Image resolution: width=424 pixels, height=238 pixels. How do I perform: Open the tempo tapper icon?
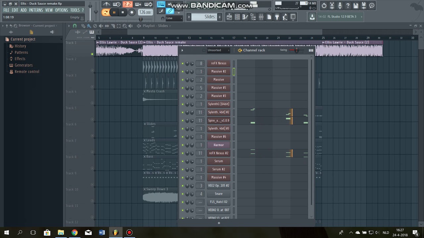point(285,17)
